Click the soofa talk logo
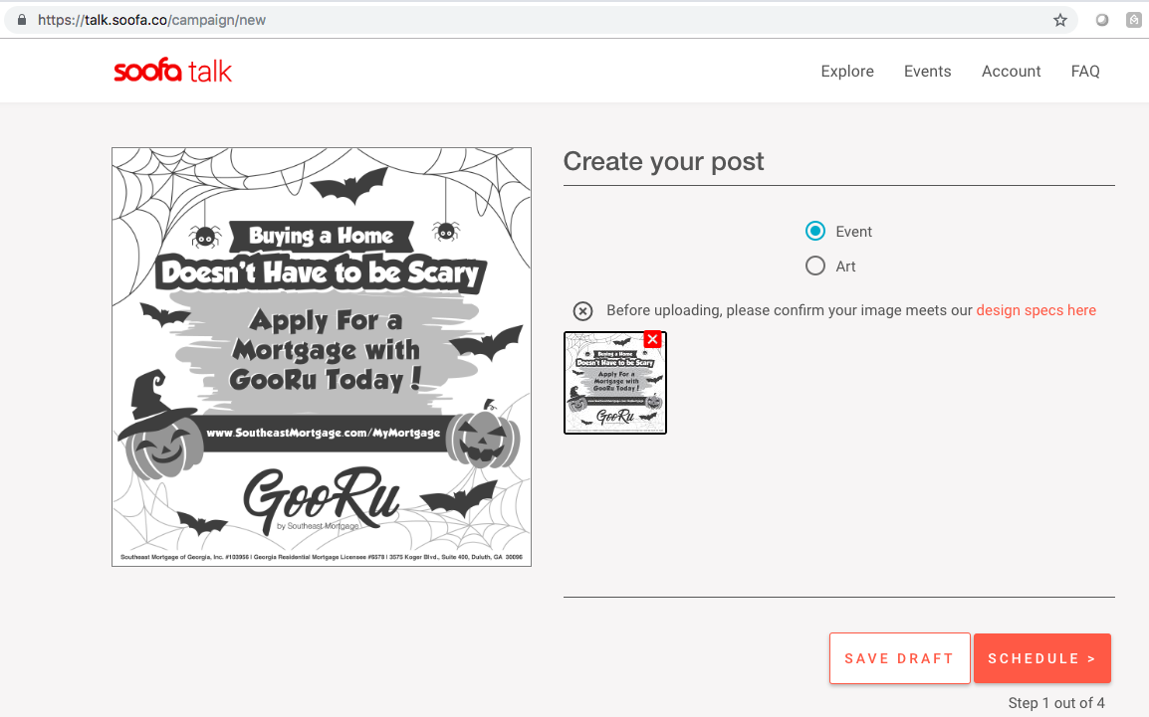1149x717 pixels. (x=173, y=71)
